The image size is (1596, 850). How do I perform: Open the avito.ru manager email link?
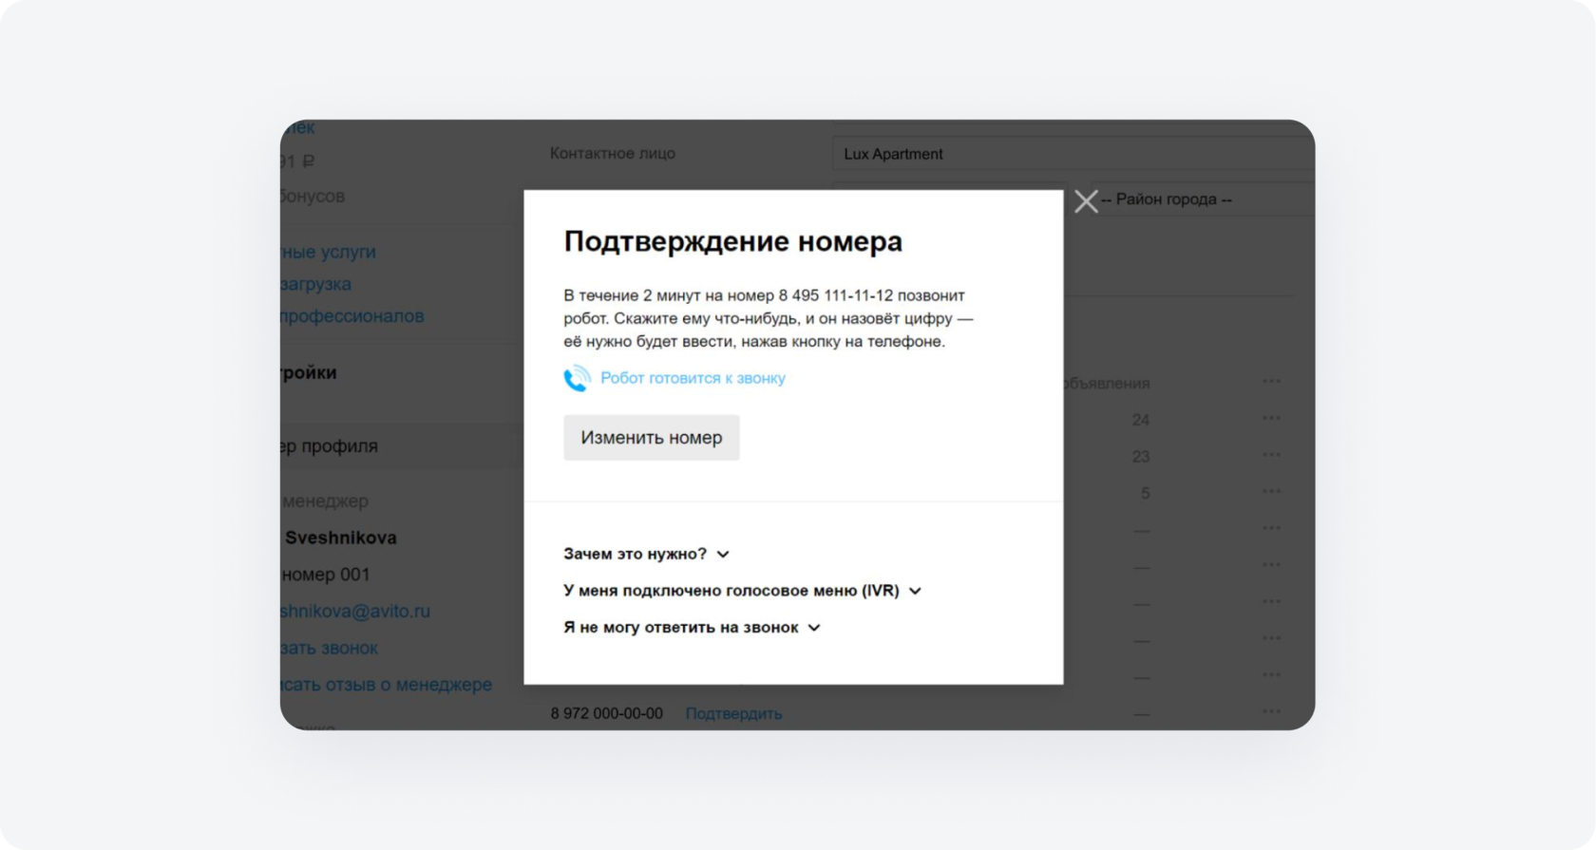pos(355,612)
